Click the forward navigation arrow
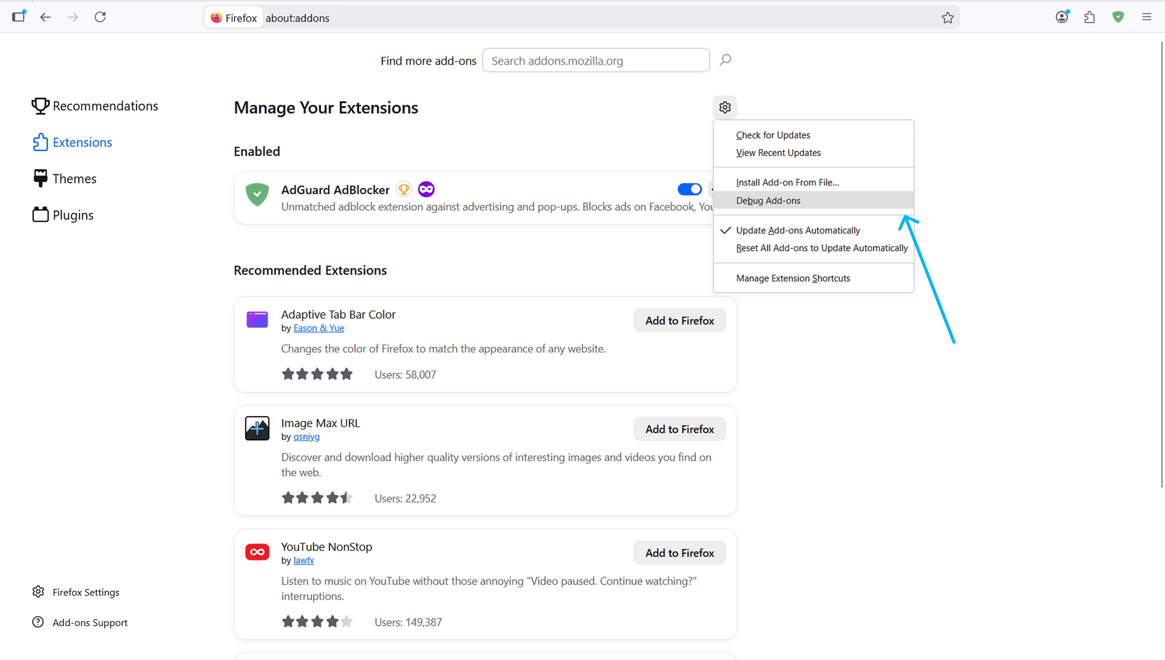Screen dimensions: 1165x660 (x=72, y=17)
